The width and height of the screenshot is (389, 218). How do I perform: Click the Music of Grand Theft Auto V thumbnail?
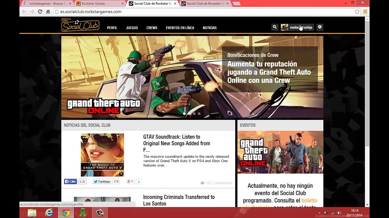click(102, 155)
